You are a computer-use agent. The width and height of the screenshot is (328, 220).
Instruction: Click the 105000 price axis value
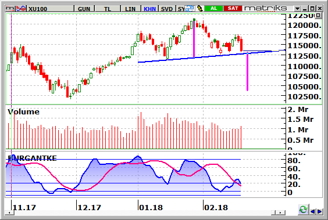click(304, 86)
